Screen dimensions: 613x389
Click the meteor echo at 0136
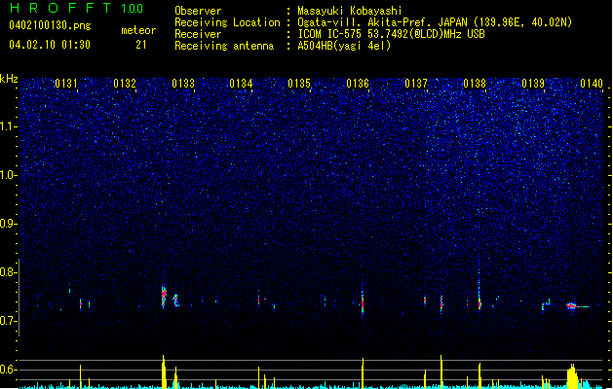363,302
